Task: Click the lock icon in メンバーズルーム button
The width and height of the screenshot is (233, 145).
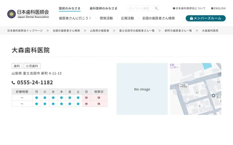Action: coord(191,18)
